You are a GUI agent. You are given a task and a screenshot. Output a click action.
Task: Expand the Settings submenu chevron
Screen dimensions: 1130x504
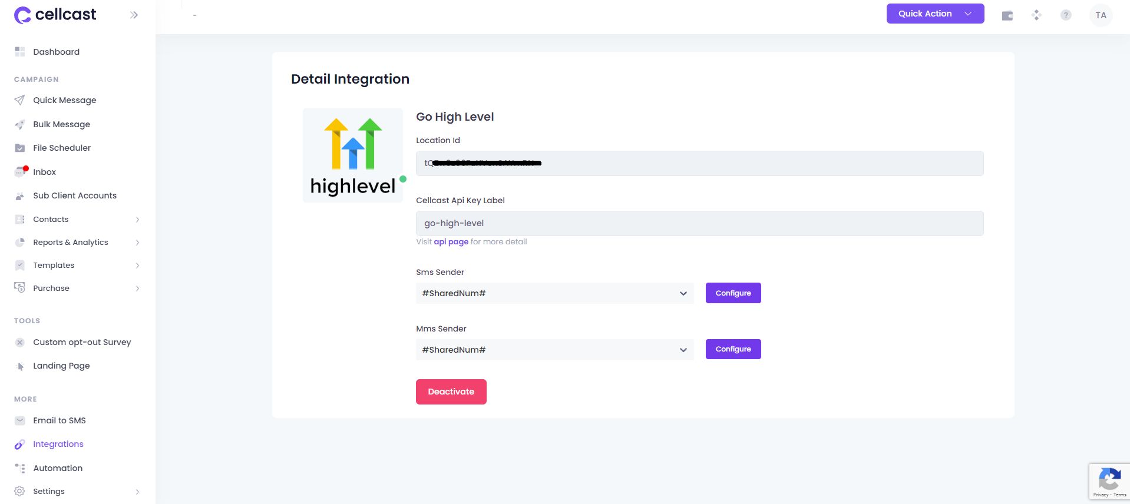[x=137, y=492]
